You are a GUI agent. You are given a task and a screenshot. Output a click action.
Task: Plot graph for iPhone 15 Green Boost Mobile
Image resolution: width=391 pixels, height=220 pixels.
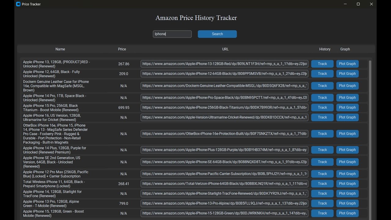pyautogui.click(x=347, y=213)
